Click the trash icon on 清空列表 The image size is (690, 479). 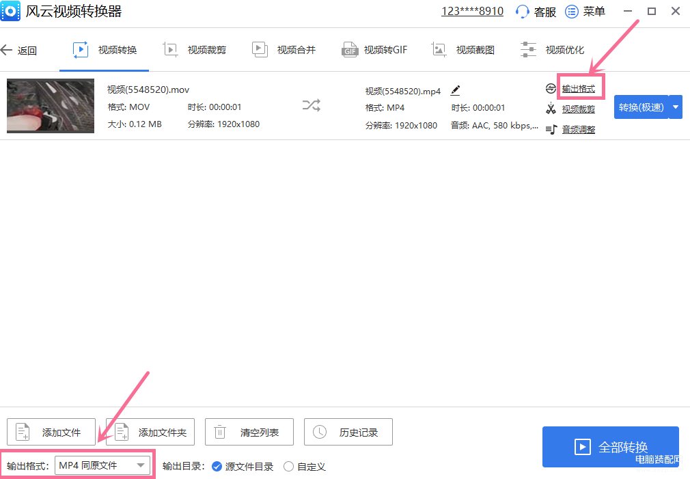point(220,432)
